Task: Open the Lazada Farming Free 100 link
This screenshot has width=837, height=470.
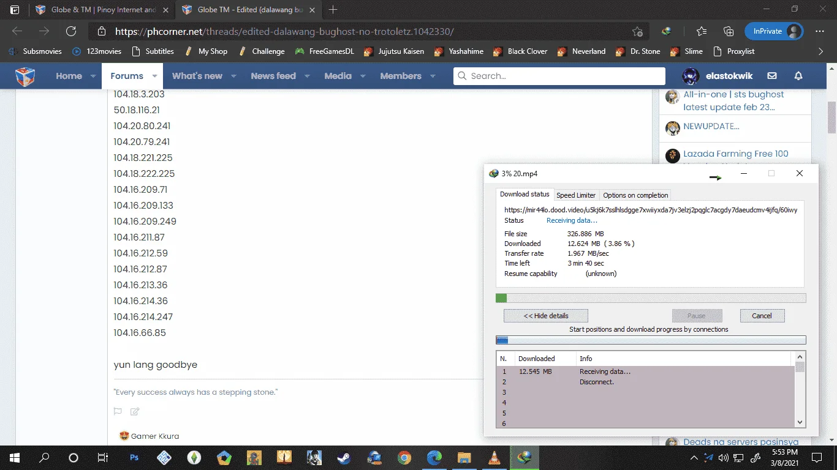Action: click(x=736, y=154)
